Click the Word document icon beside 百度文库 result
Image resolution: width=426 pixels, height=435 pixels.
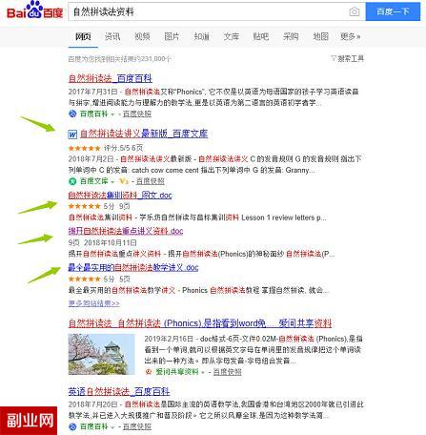pyautogui.click(x=72, y=135)
